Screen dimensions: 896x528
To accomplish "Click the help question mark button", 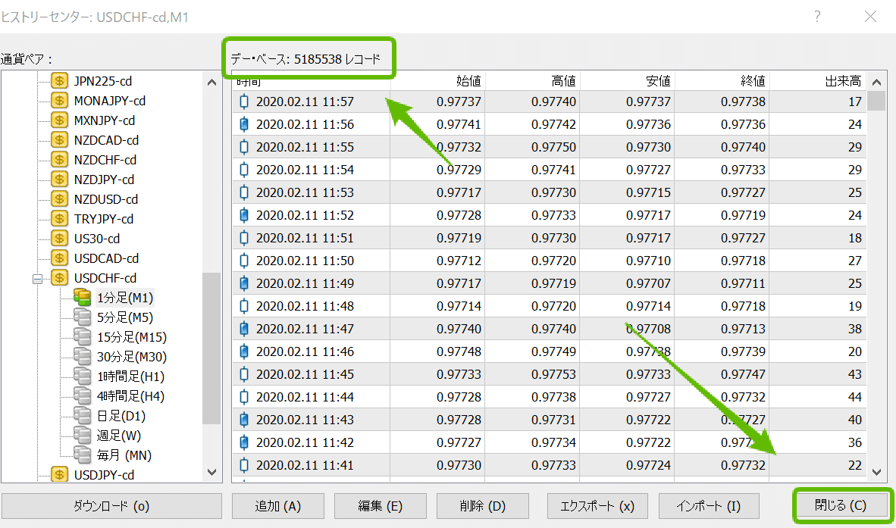I will click(817, 17).
